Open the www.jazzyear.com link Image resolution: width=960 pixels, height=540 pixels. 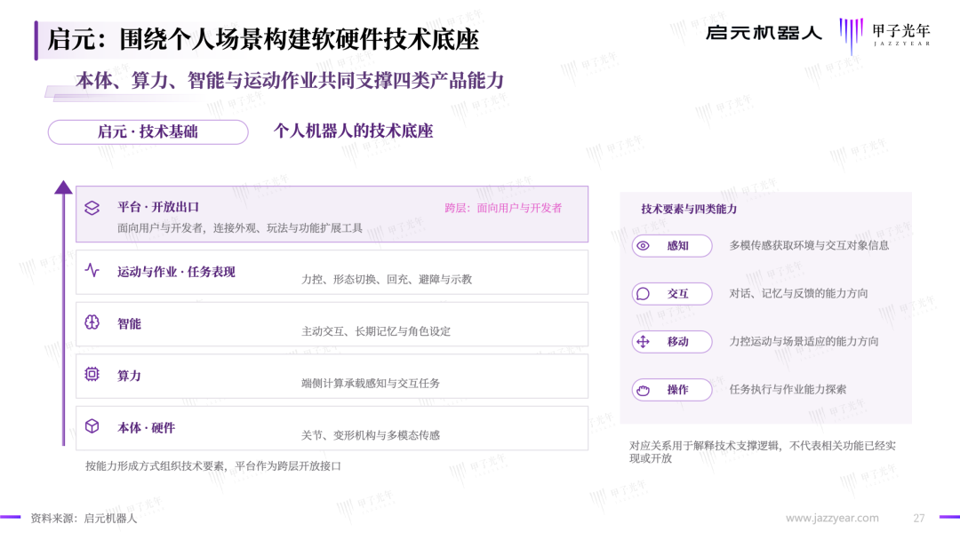click(x=832, y=518)
